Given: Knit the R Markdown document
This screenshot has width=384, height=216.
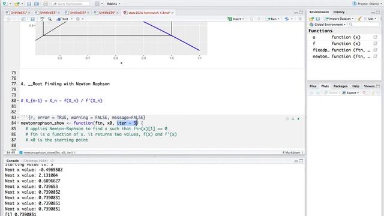Looking at the screenshot, I should (62, 19).
